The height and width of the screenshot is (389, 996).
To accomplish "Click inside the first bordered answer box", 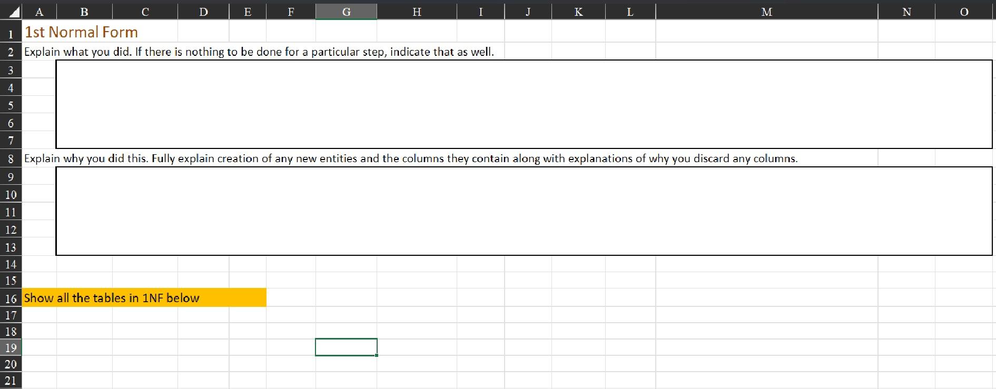I will click(x=524, y=104).
